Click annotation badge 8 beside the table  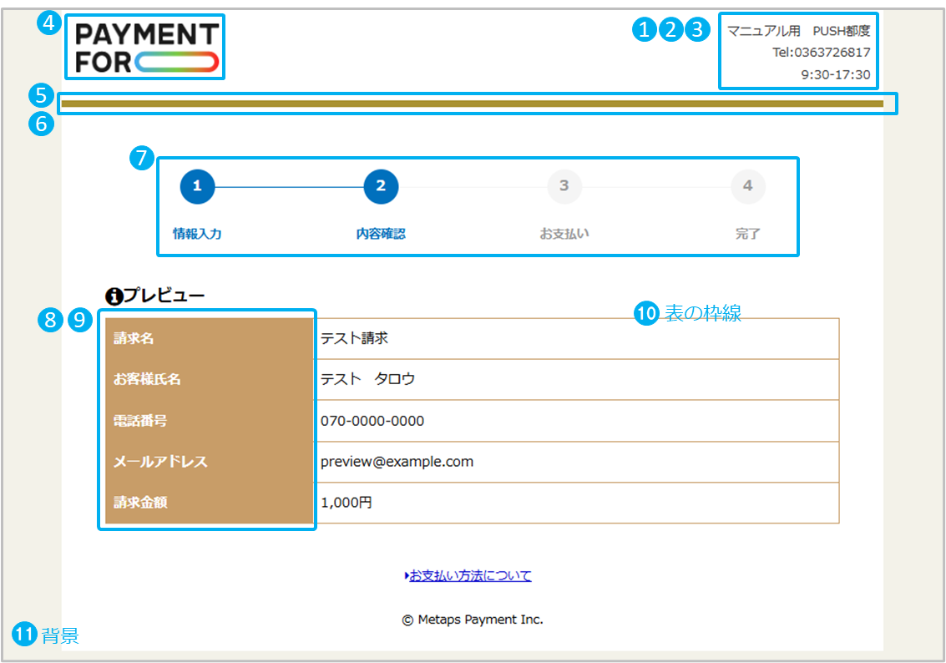(x=51, y=319)
